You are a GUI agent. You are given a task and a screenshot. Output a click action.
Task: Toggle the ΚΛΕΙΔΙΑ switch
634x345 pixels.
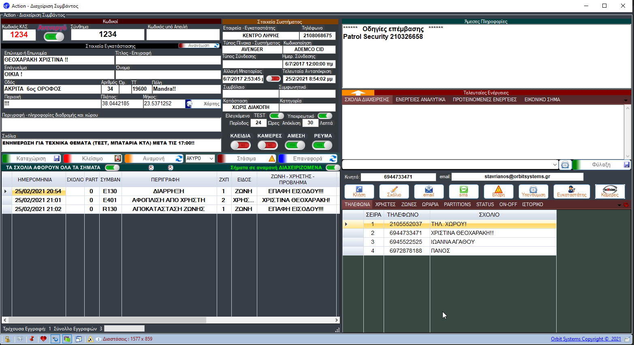click(240, 145)
